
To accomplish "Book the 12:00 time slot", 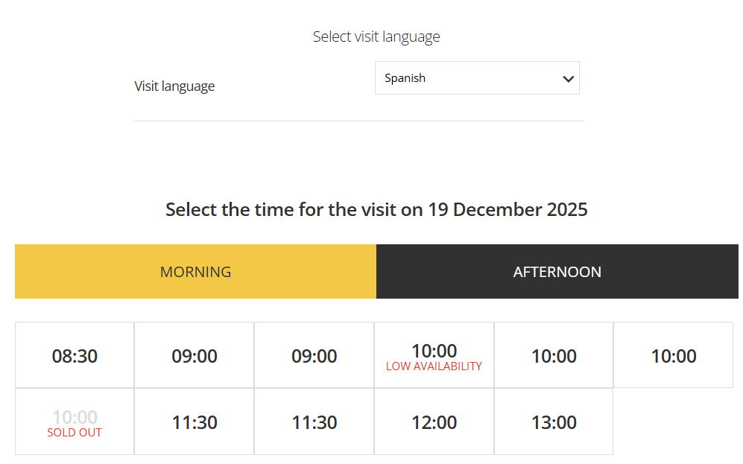I will 434,422.
